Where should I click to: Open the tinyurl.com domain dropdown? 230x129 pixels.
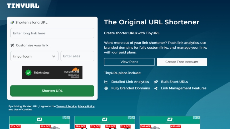(x=34, y=56)
